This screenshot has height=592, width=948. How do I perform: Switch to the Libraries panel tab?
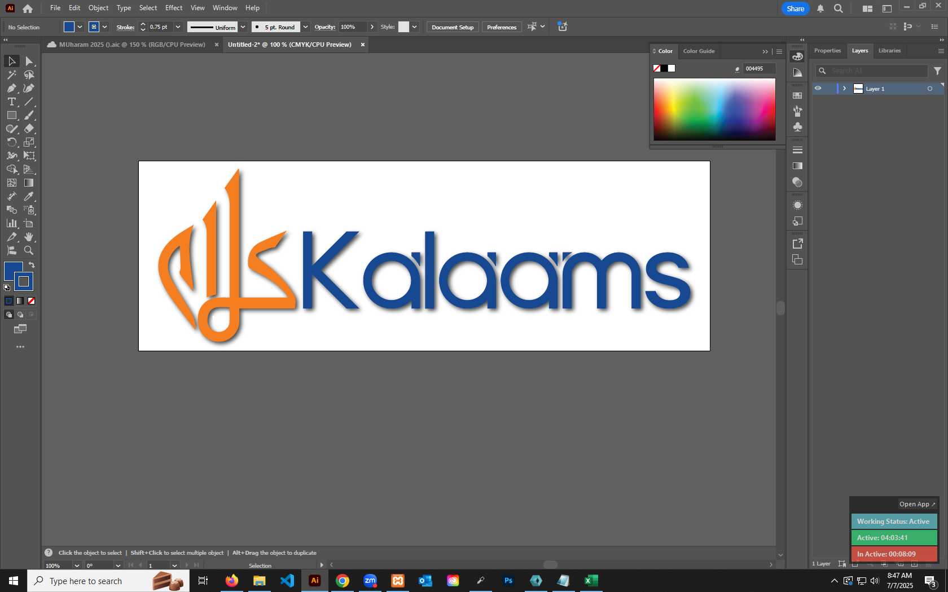[x=889, y=51]
